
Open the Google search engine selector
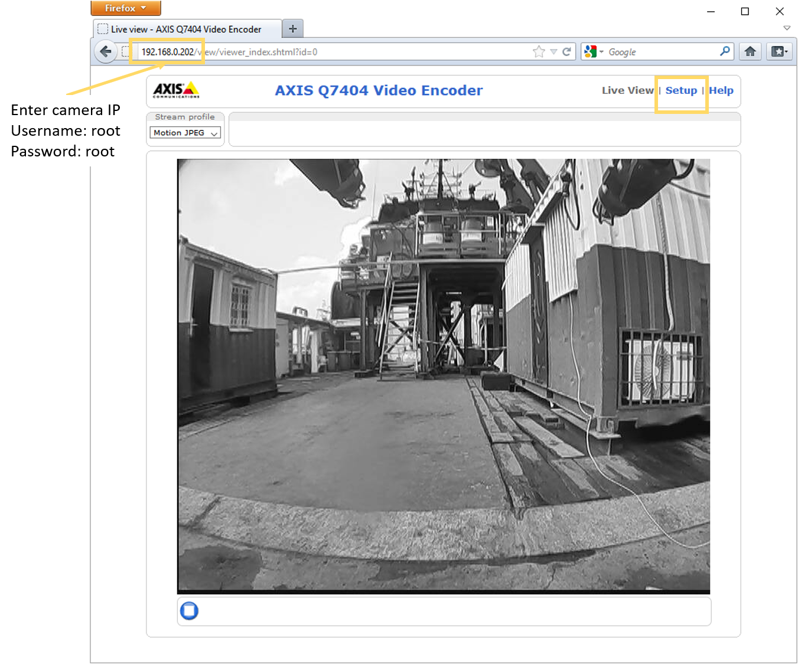point(593,52)
